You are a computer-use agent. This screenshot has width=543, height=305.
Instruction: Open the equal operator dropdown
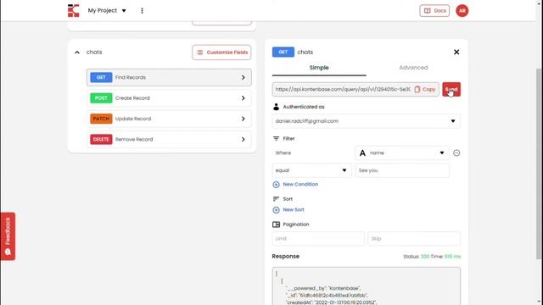tap(311, 170)
